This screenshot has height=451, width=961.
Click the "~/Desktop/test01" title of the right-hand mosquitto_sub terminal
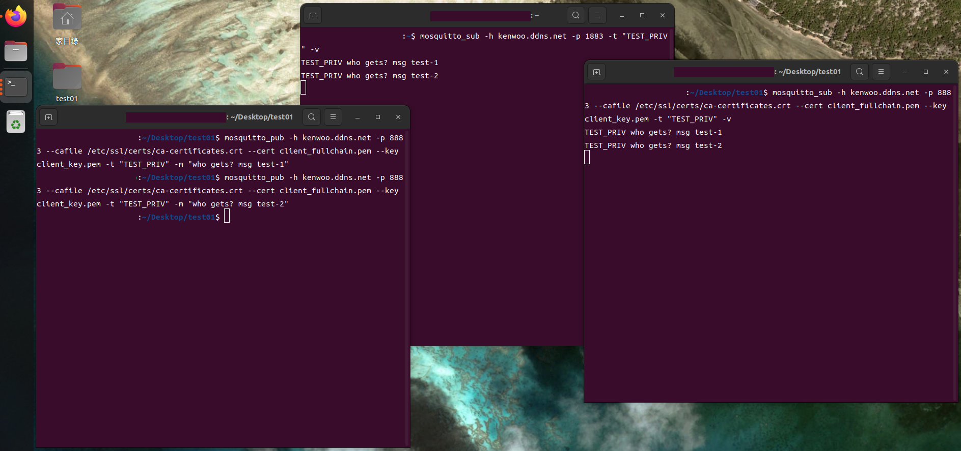pyautogui.click(x=810, y=72)
